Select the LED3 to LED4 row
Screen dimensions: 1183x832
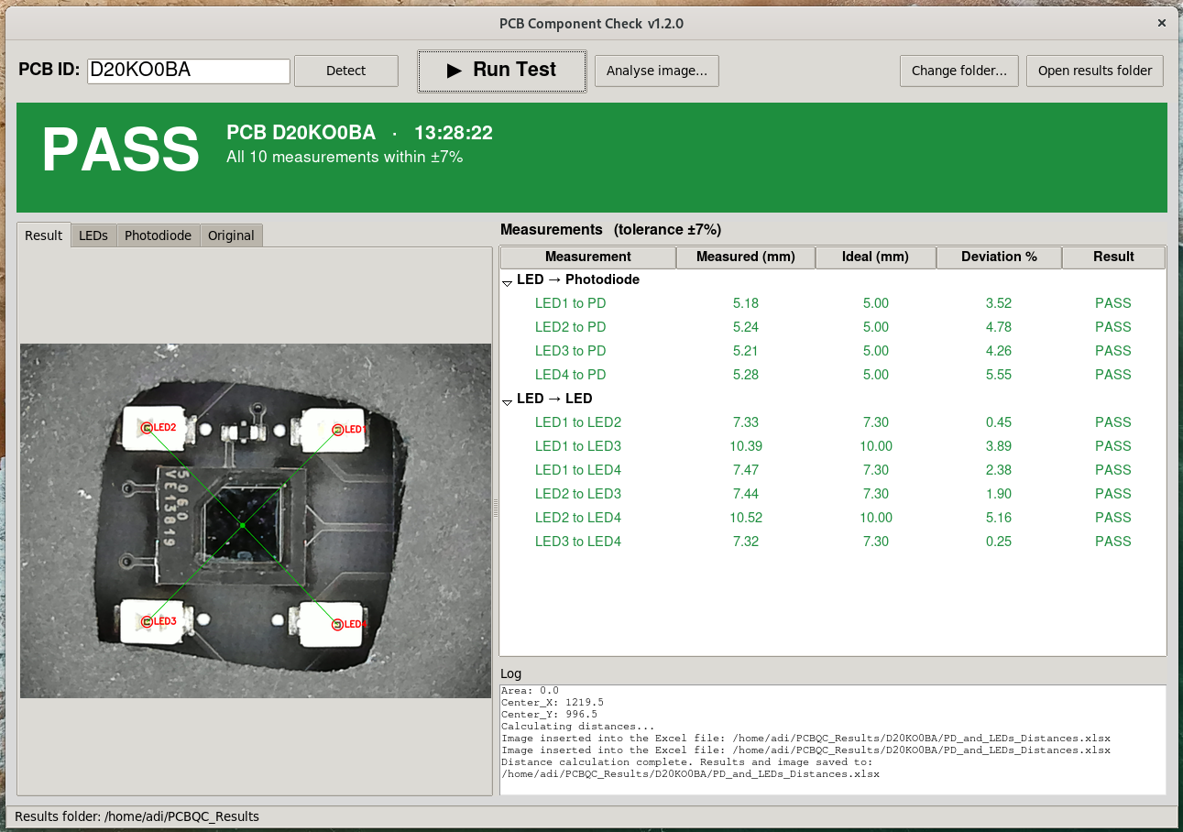(833, 542)
